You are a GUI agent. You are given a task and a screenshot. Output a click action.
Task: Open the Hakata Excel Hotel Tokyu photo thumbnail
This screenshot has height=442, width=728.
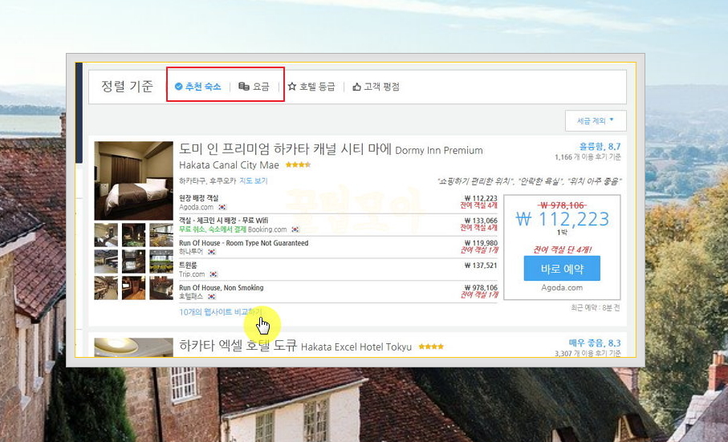point(134,347)
